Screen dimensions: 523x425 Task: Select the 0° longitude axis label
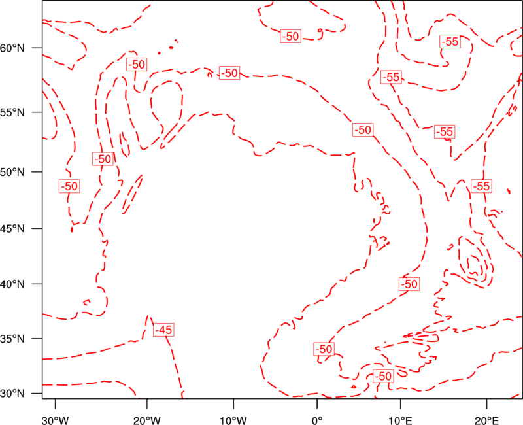point(317,420)
